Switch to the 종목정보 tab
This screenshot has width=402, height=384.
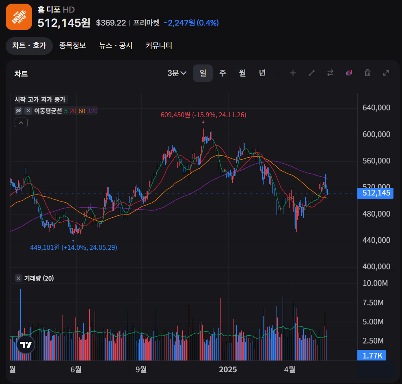click(x=72, y=45)
